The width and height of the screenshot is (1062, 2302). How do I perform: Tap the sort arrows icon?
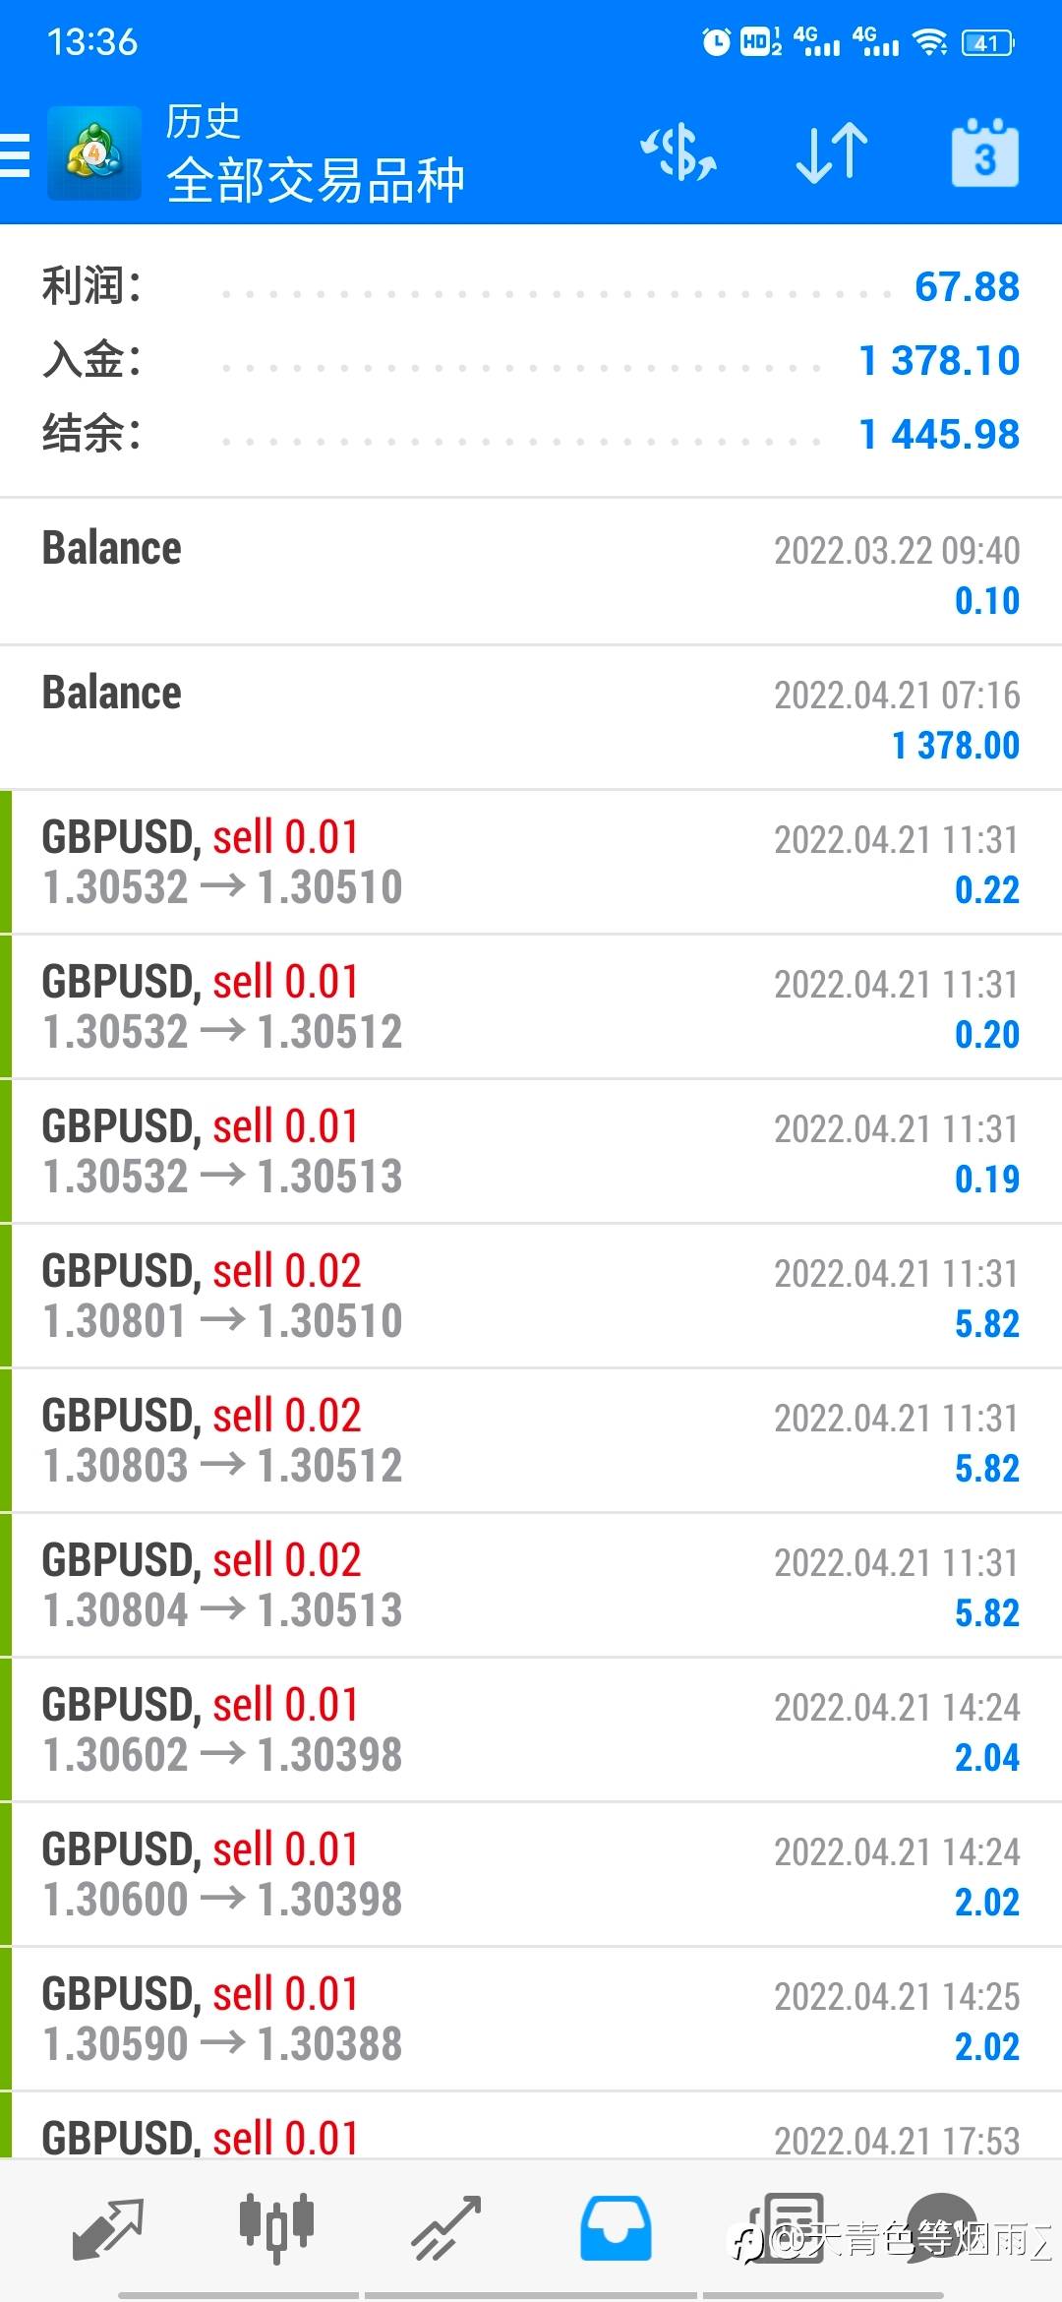pyautogui.click(x=831, y=154)
